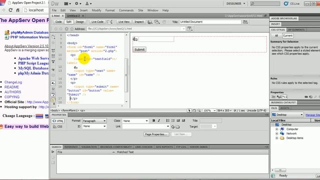
Task: Toggle Inspect mode
Action: (139, 22)
